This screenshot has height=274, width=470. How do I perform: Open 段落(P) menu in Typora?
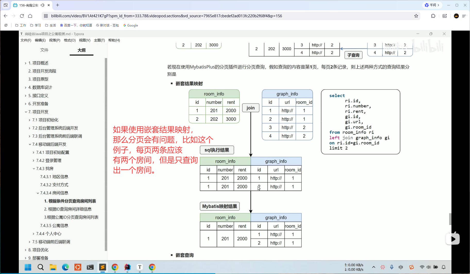pyautogui.click(x=55, y=40)
